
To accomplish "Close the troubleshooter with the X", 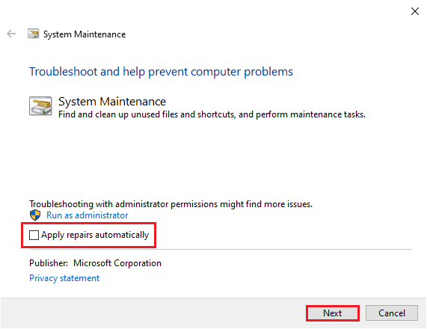I will [415, 11].
